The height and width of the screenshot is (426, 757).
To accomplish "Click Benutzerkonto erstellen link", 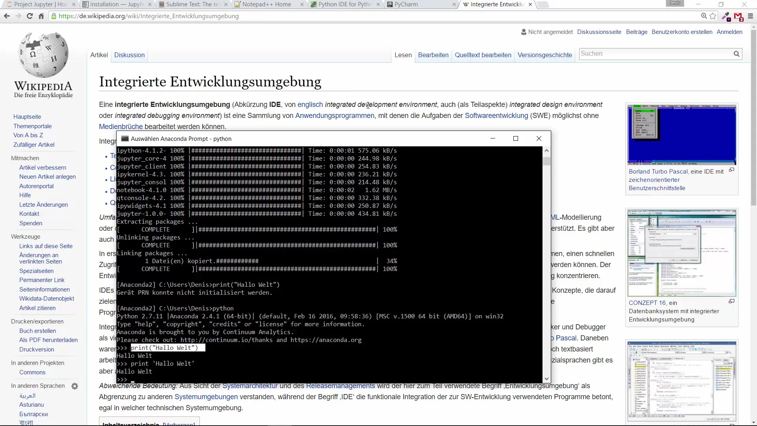I will [x=682, y=32].
